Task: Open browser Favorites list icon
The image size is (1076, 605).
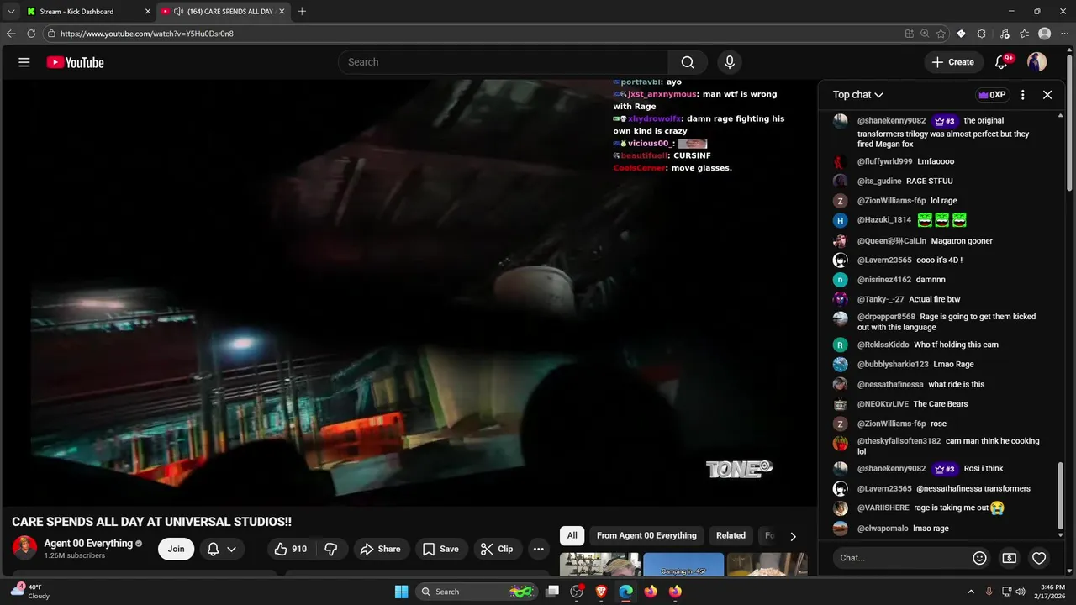Action: pyautogui.click(x=1024, y=34)
